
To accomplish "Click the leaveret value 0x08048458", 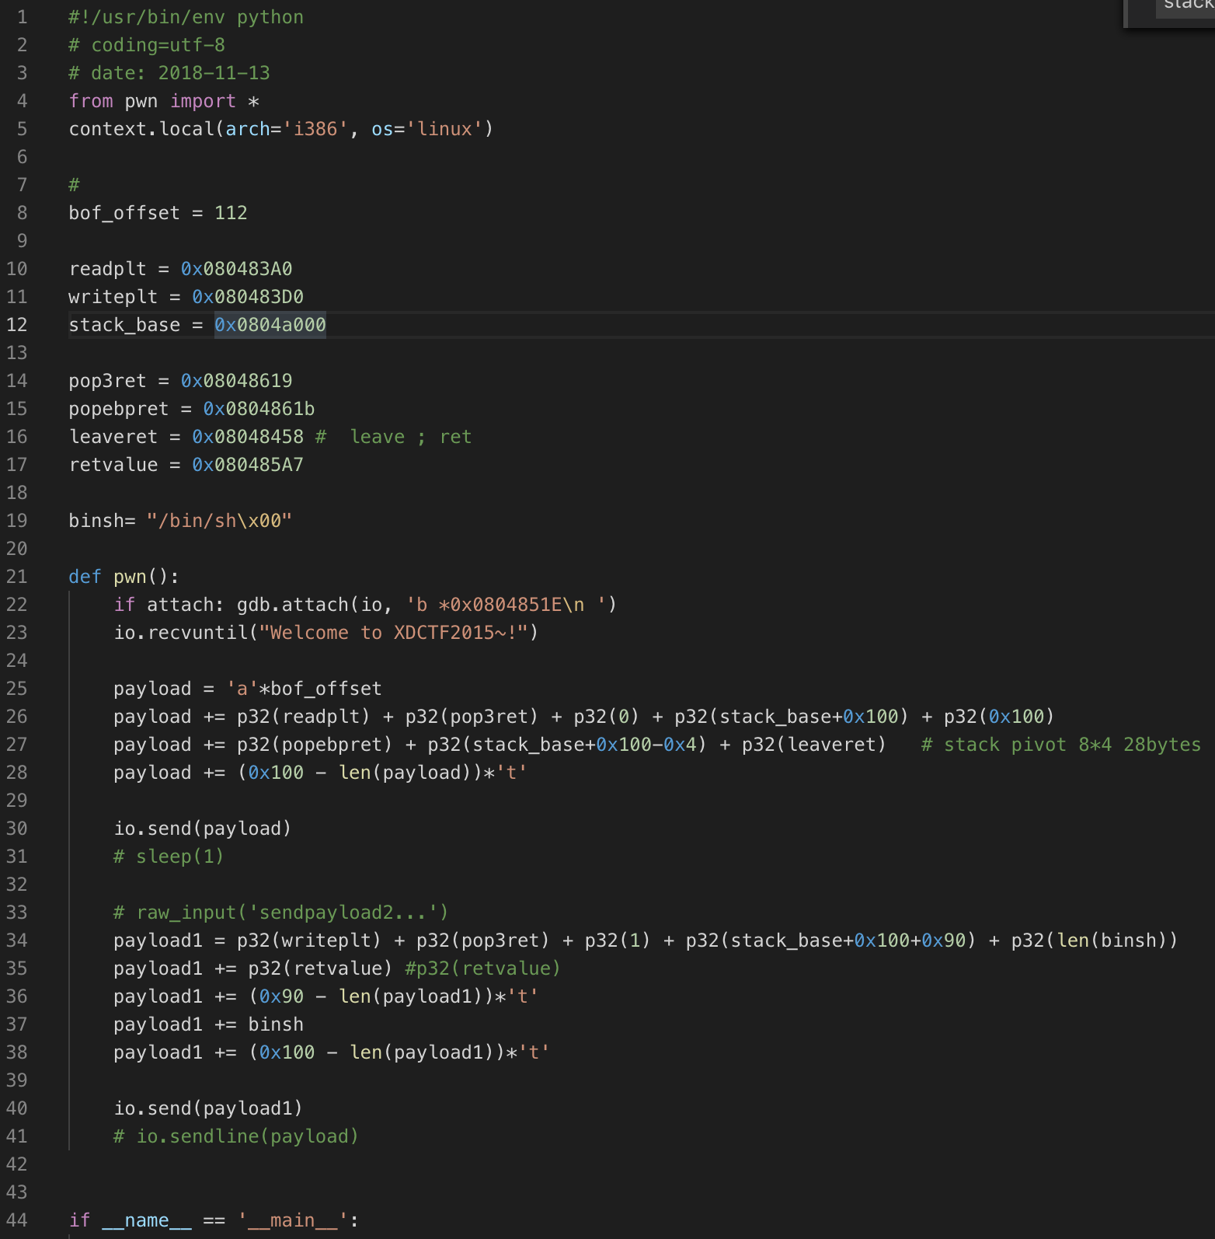I will (x=248, y=437).
